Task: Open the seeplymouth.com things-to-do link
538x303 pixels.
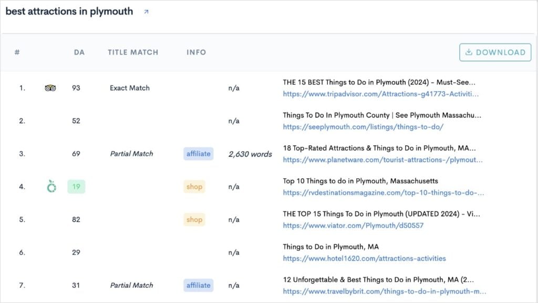Action: pyautogui.click(x=362, y=126)
